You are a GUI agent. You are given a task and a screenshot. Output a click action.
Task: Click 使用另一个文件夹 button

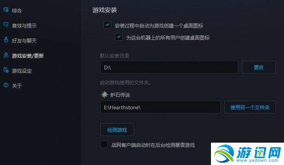pyautogui.click(x=250, y=107)
